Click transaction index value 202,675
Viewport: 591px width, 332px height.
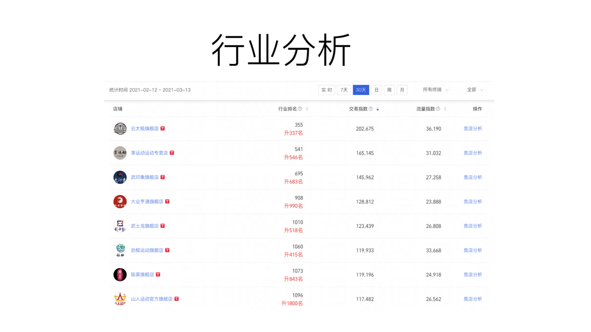tap(365, 129)
